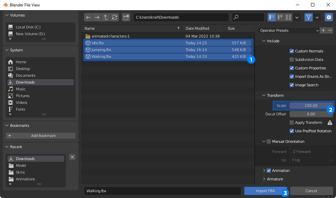Open Operator Presets dropdown

click(x=289, y=30)
